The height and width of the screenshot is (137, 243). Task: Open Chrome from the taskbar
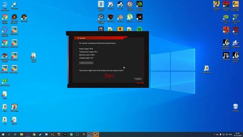[34, 134]
